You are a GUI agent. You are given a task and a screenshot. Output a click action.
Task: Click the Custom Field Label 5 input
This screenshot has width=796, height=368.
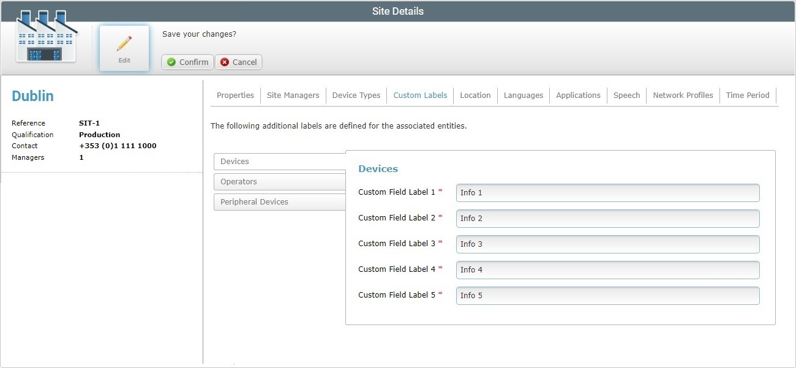tap(607, 296)
